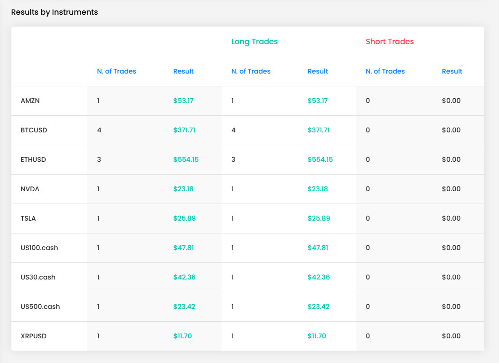
Task: Click NVDA in the instruments list
Action: click(30, 189)
